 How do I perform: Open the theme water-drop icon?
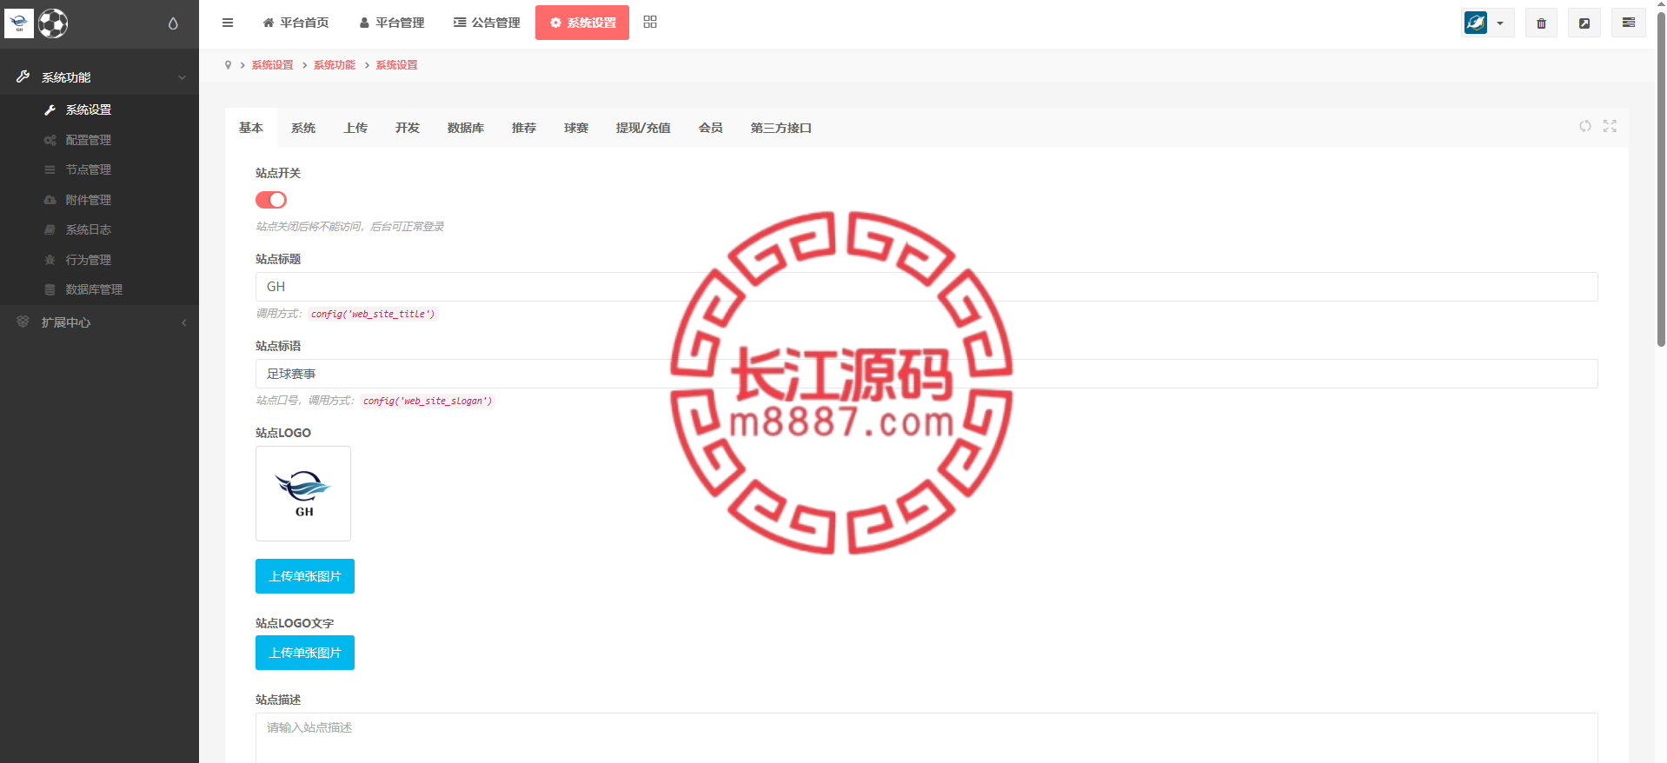pos(173,23)
